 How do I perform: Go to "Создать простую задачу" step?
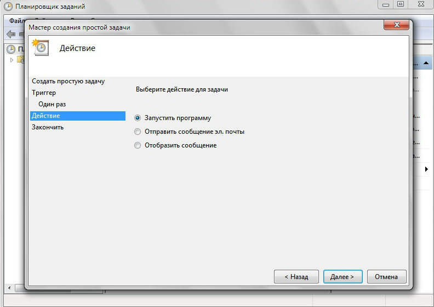tap(68, 81)
